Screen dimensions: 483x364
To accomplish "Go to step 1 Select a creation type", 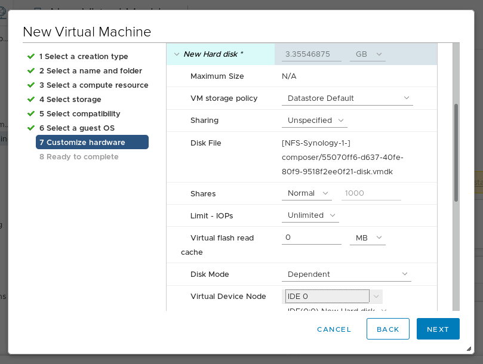I will point(84,57).
